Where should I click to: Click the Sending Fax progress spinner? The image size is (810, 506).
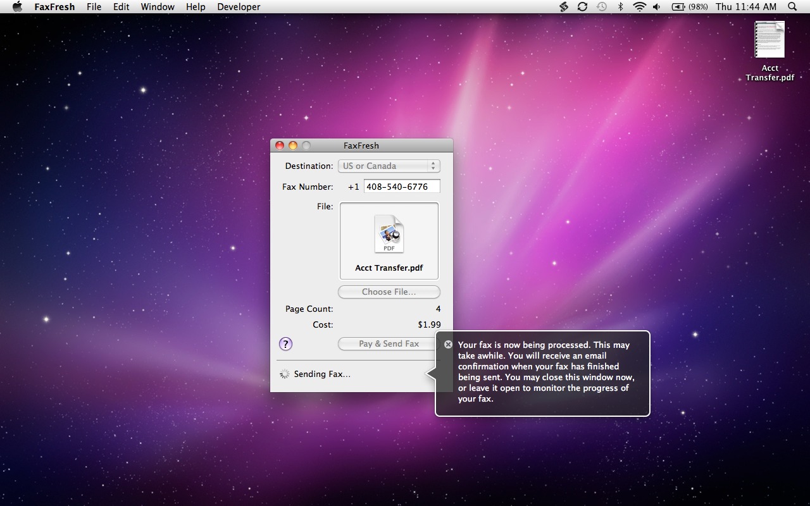[x=285, y=374]
